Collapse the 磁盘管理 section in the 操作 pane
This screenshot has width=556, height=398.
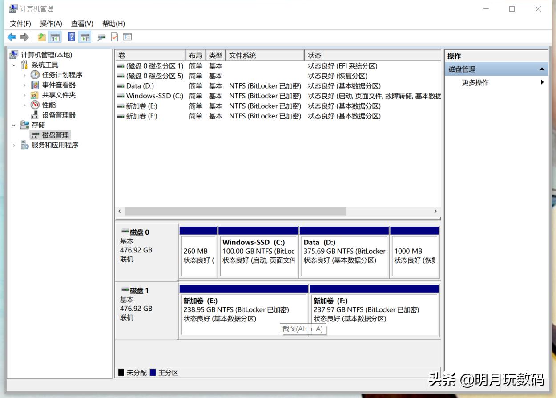point(542,69)
